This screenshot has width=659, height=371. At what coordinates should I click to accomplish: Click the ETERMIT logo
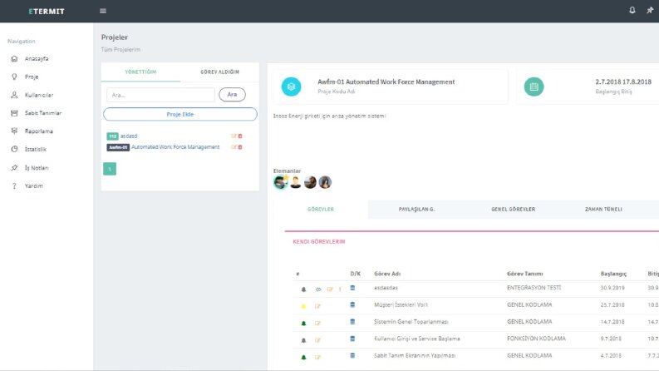point(47,12)
